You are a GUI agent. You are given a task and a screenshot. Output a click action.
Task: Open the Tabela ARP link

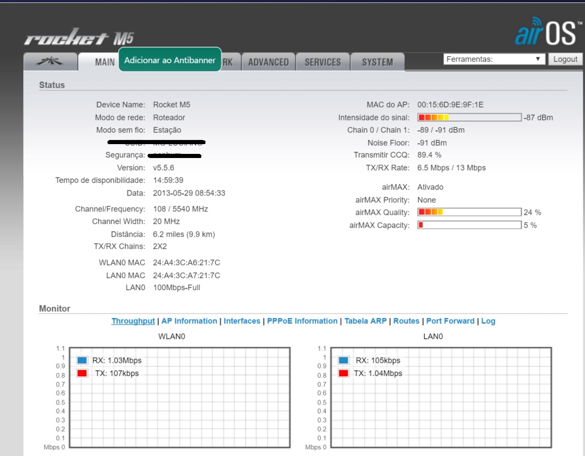tap(365, 321)
